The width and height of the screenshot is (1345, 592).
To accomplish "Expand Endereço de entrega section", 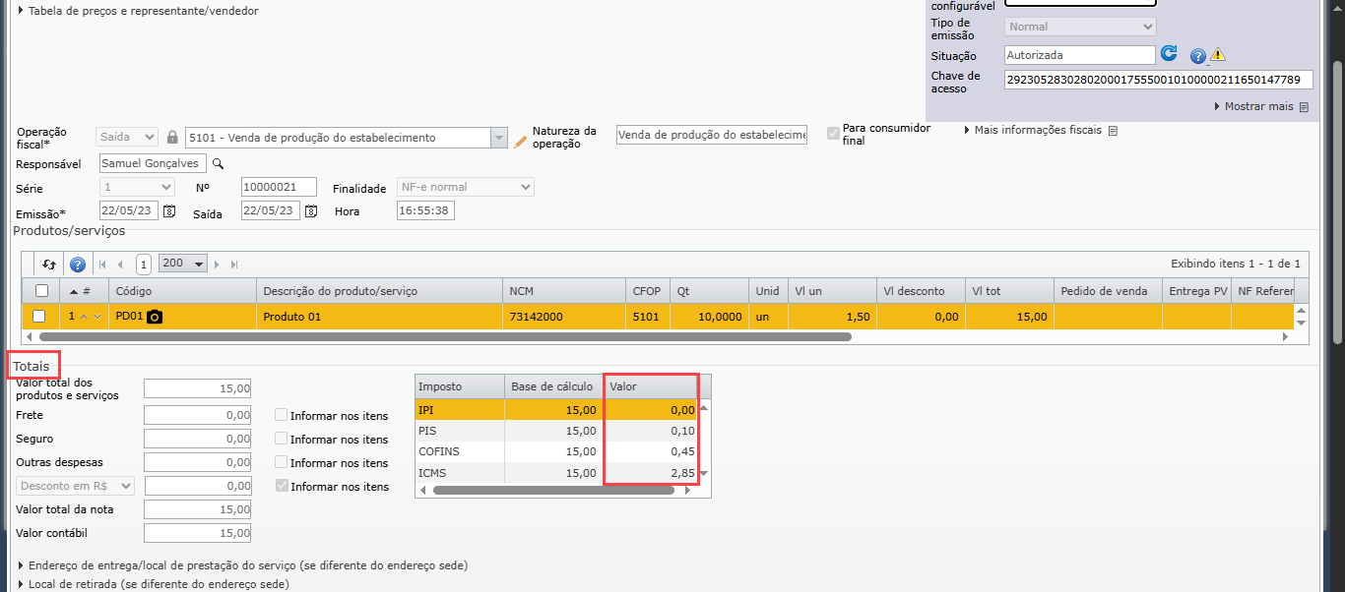I will point(243,565).
